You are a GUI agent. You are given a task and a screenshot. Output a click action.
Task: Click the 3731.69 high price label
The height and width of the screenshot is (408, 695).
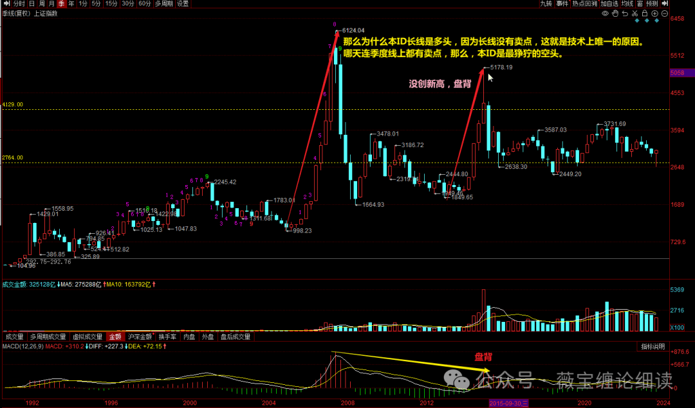[x=615, y=124]
